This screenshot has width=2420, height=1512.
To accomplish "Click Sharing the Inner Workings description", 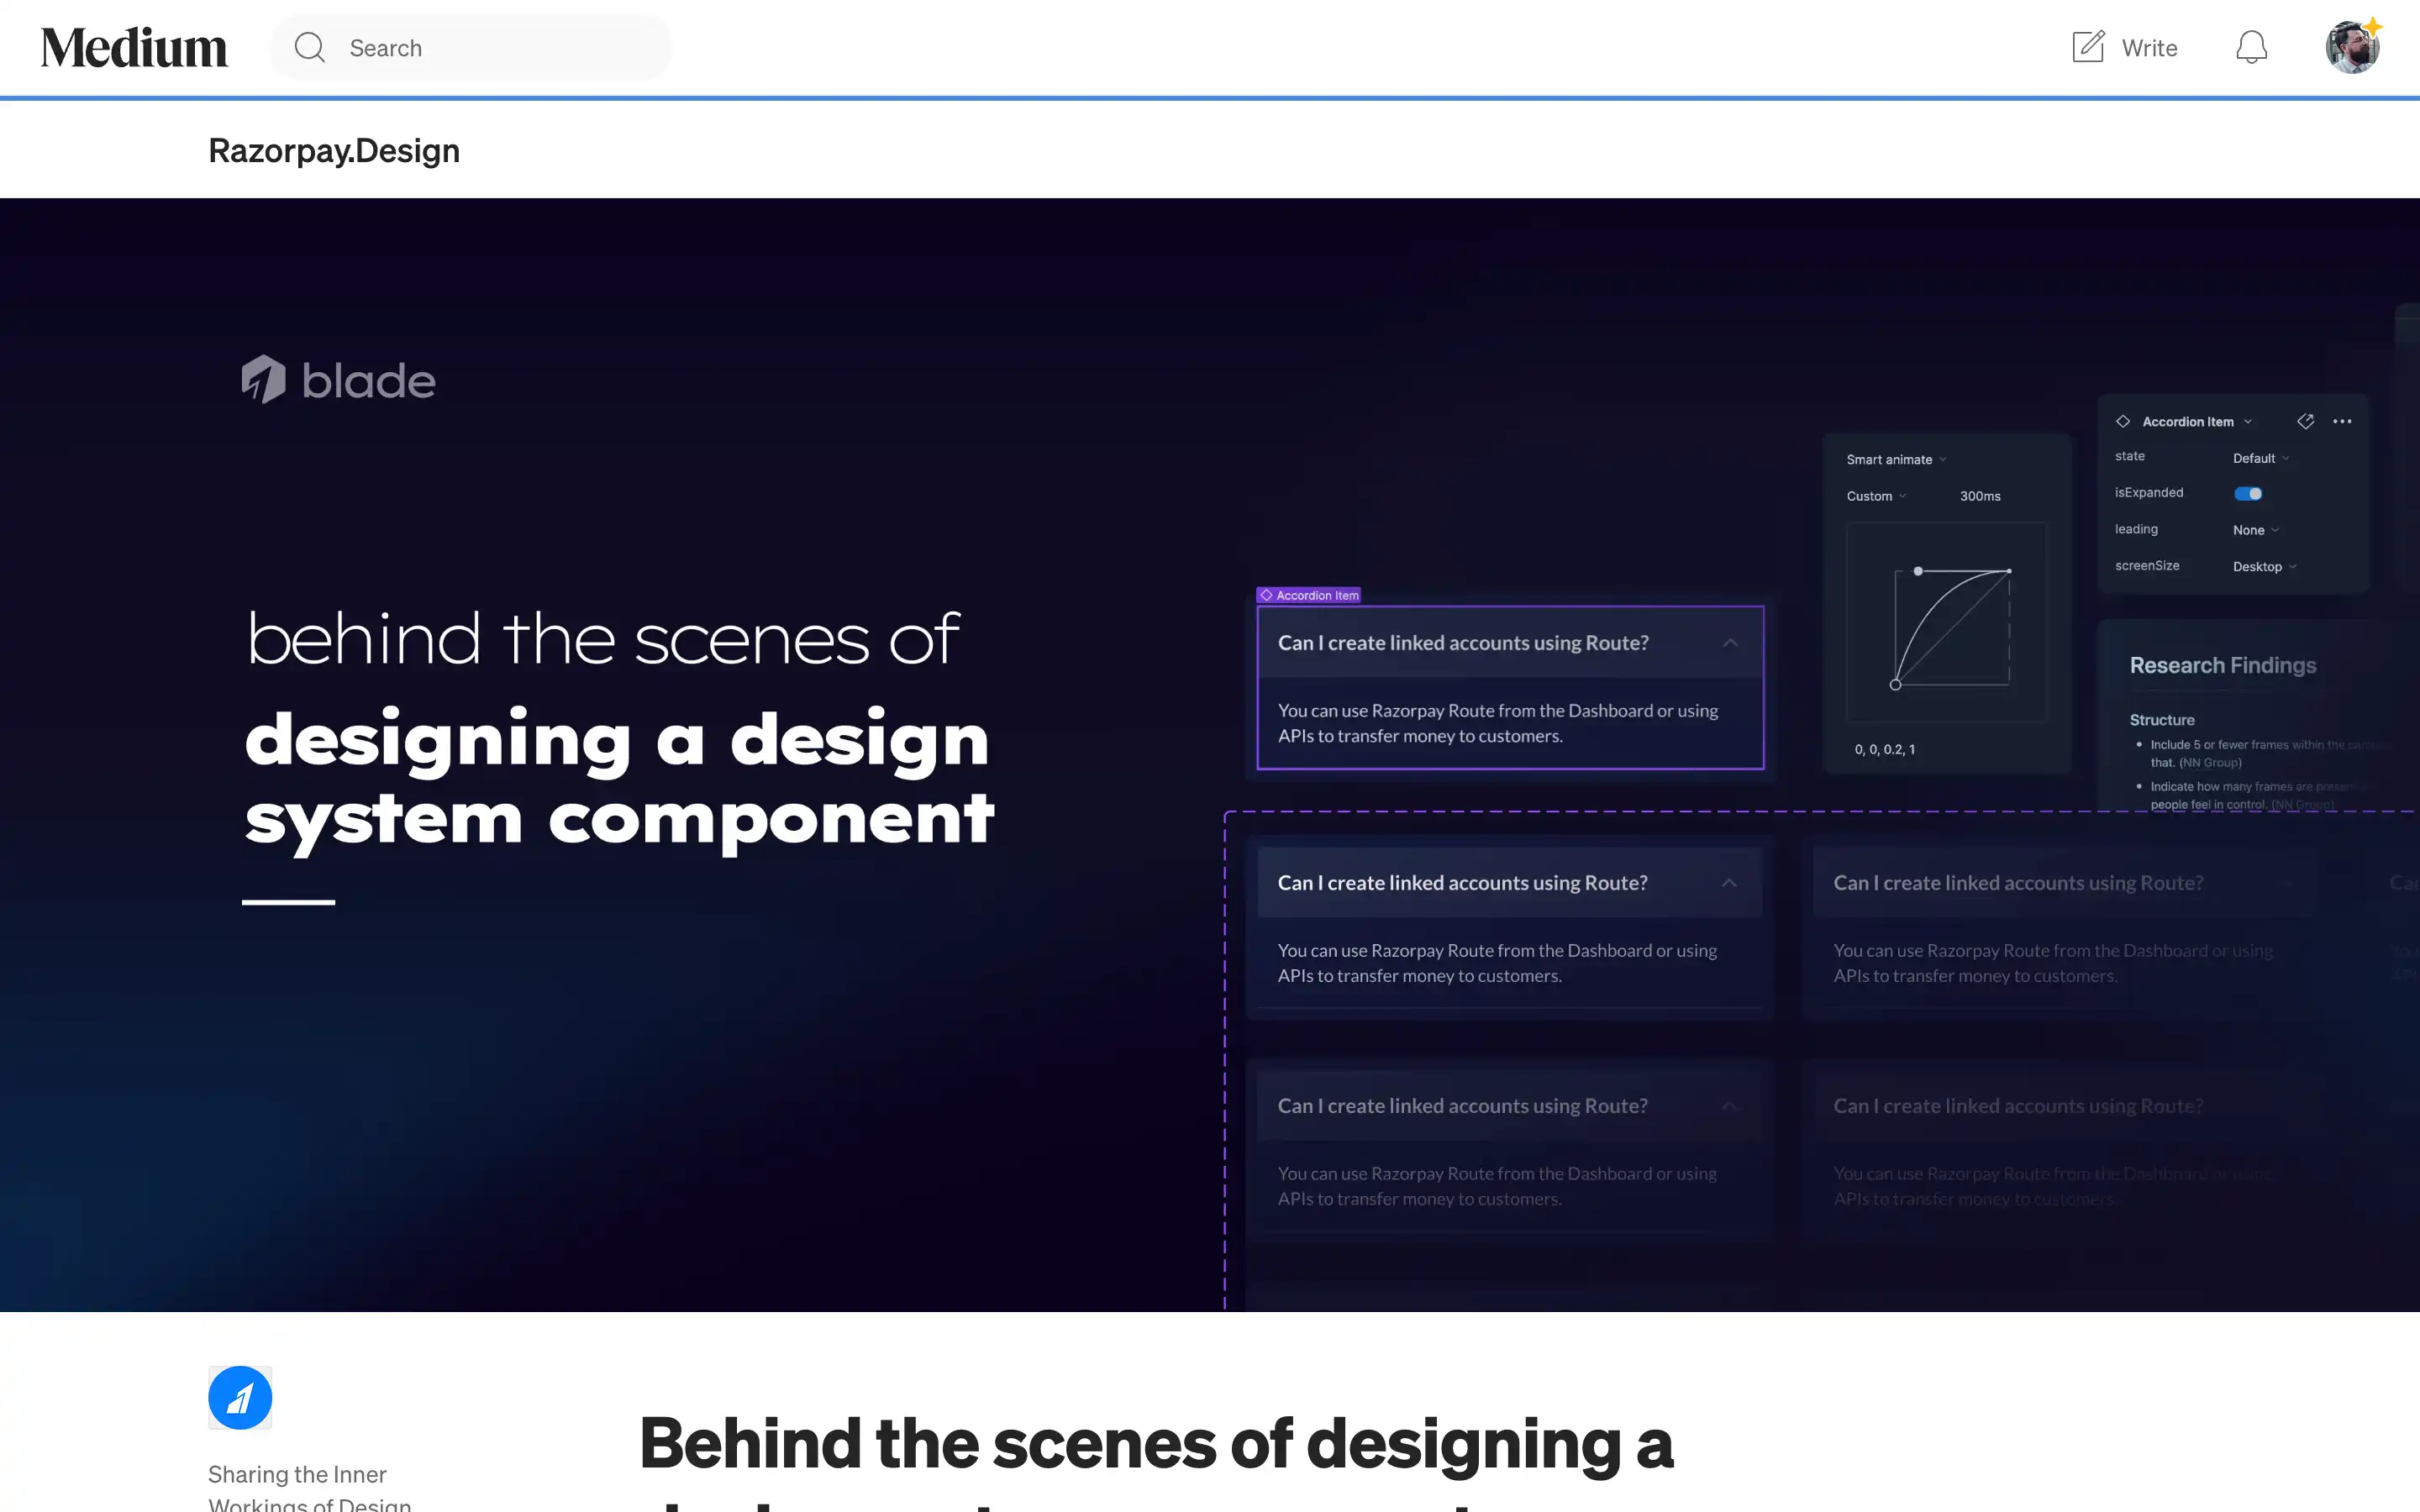I will pyautogui.click(x=310, y=1488).
